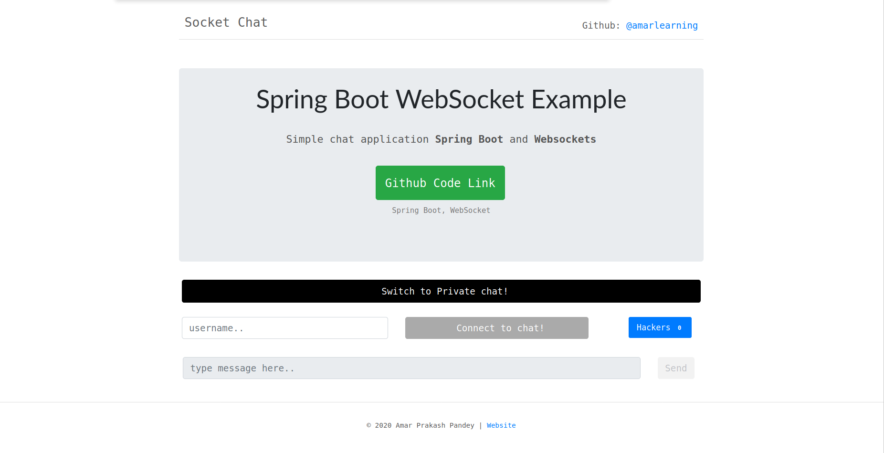This screenshot has height=453, width=884.
Task: Open the blue Hackers button
Action: click(653, 327)
